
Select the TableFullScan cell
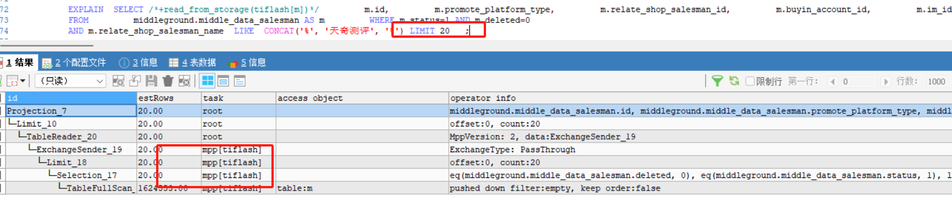[x=71, y=188]
